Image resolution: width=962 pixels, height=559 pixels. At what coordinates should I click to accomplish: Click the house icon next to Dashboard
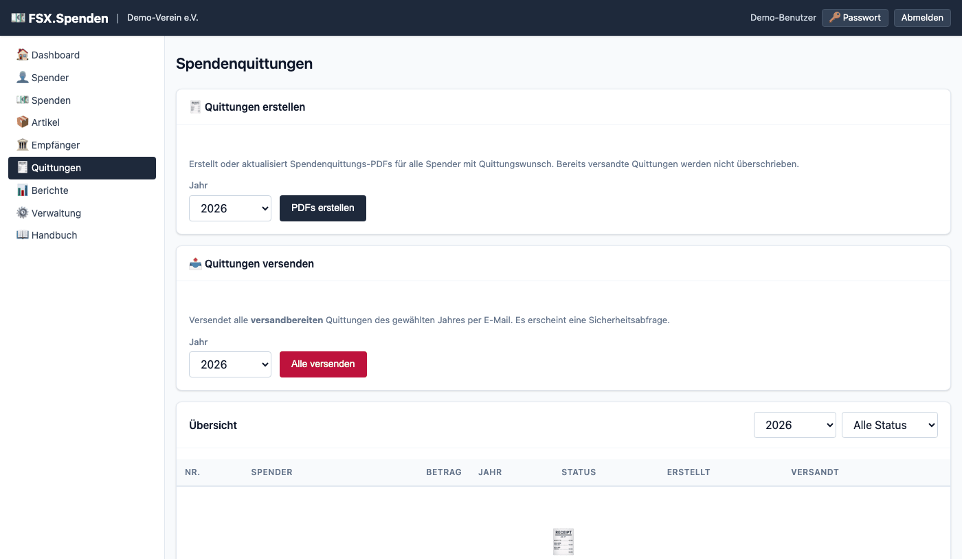[23, 55]
